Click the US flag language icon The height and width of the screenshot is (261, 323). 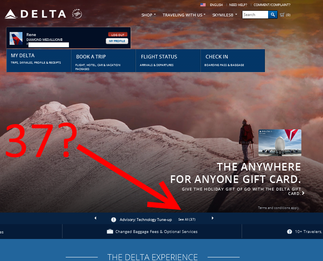pyautogui.click(x=203, y=5)
